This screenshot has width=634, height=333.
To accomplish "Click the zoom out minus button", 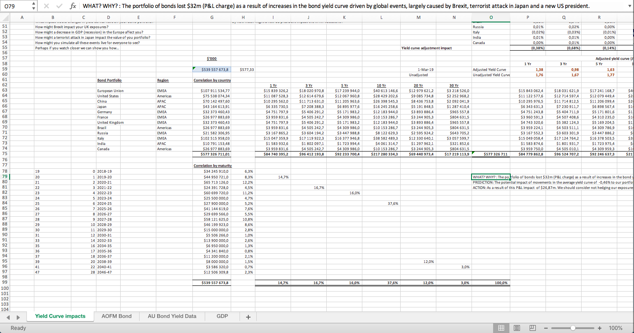I will click(546, 328).
